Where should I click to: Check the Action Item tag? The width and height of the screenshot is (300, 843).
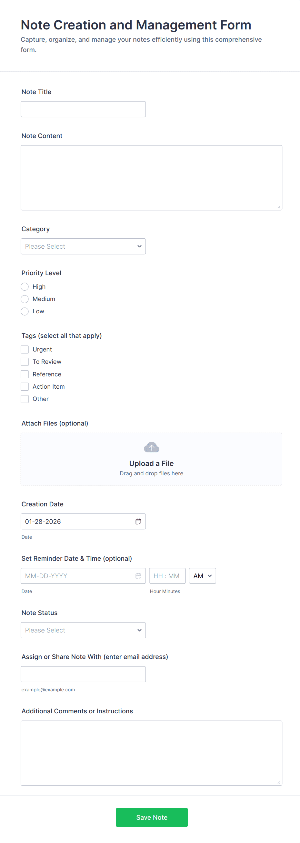click(x=25, y=386)
